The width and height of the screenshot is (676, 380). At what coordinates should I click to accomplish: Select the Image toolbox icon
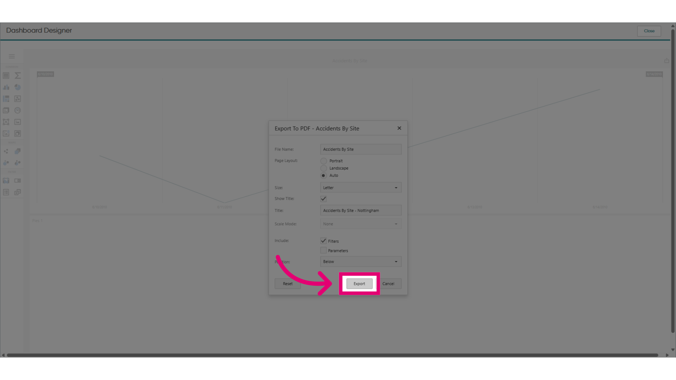pyautogui.click(x=18, y=122)
